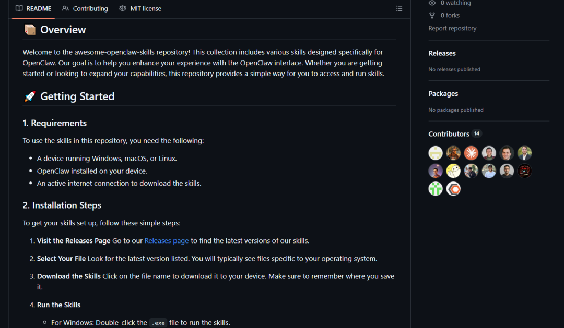Open the Releases sidebar heading
This screenshot has height=328, width=564.
[442, 53]
